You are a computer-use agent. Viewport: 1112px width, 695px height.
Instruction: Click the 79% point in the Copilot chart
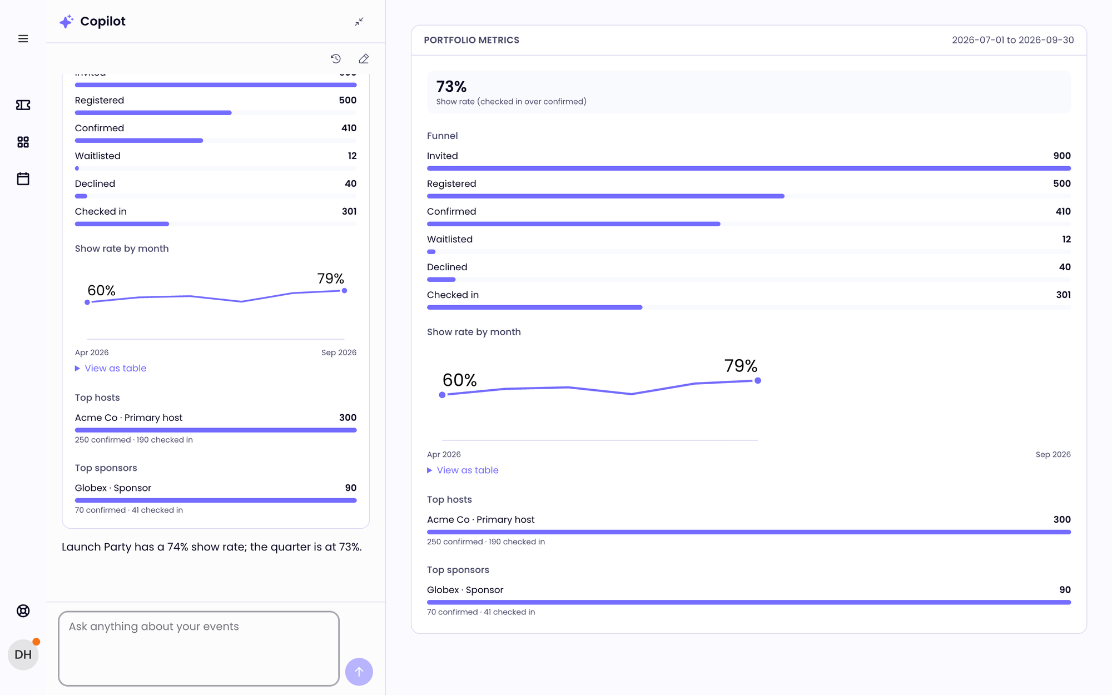[x=344, y=291]
